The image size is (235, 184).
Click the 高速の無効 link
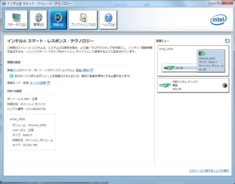tap(82, 70)
